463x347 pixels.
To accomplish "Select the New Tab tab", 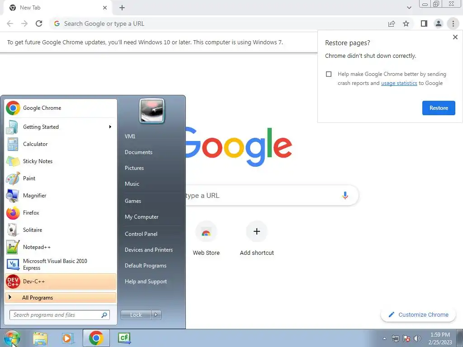I will [57, 8].
